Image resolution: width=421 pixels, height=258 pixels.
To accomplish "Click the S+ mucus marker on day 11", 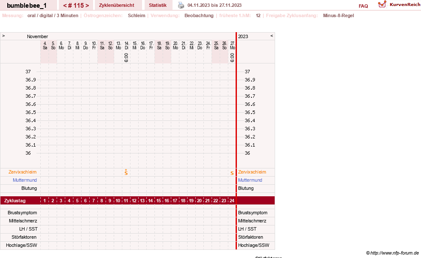I will (x=126, y=172).
